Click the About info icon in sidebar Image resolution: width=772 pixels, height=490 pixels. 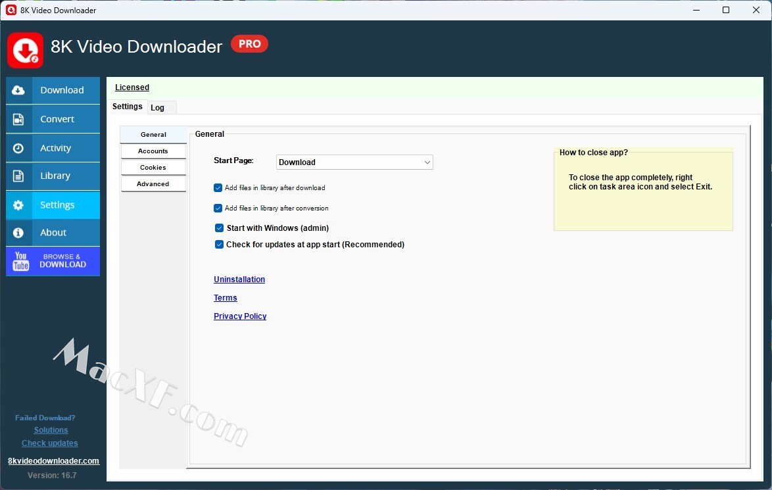coord(18,233)
